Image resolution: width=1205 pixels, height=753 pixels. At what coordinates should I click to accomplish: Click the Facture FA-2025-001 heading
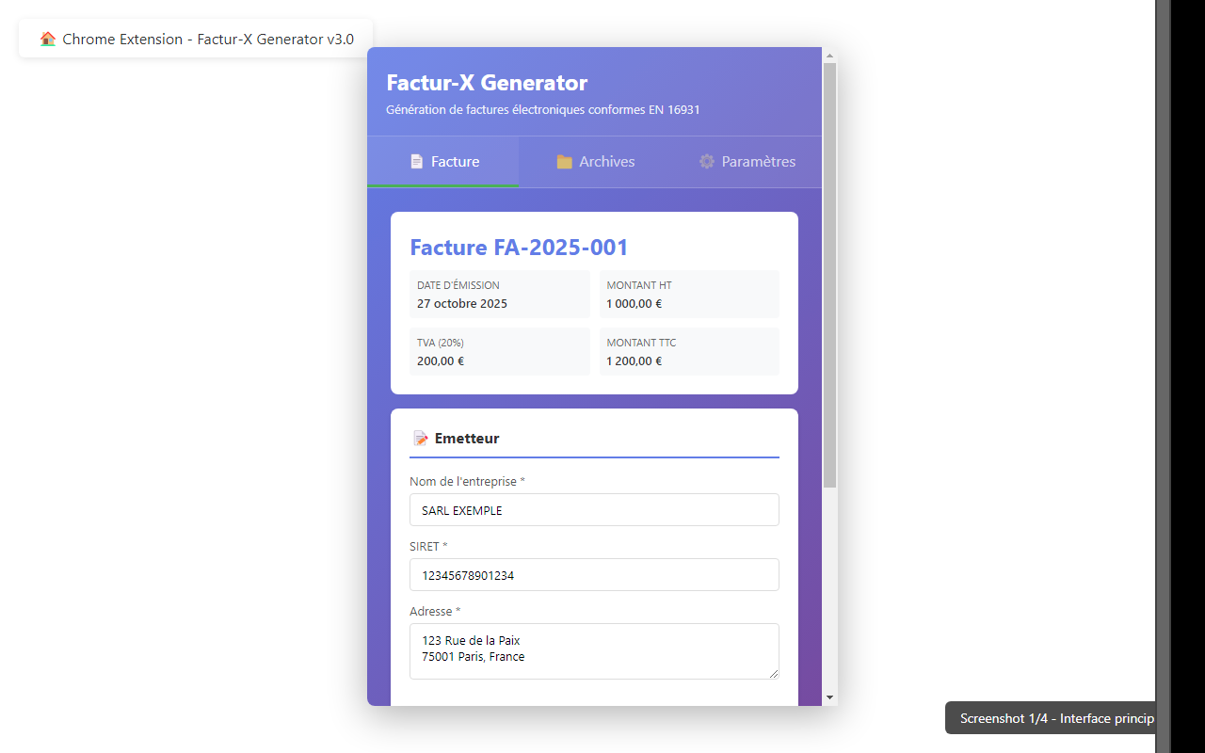click(x=519, y=248)
